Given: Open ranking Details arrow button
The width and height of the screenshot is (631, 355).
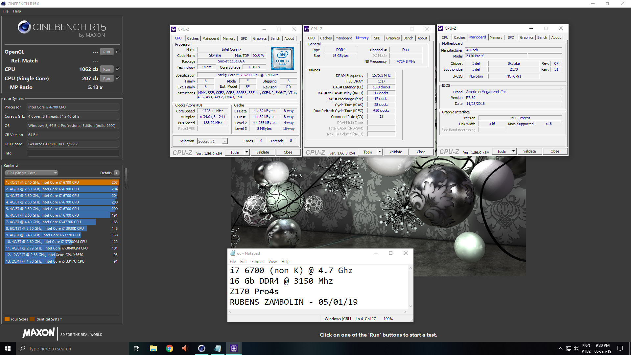Looking at the screenshot, I should pyautogui.click(x=116, y=173).
